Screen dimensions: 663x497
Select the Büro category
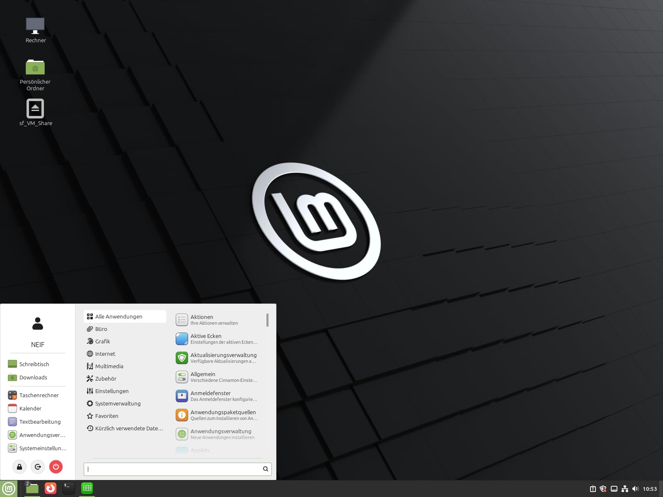[125, 329]
